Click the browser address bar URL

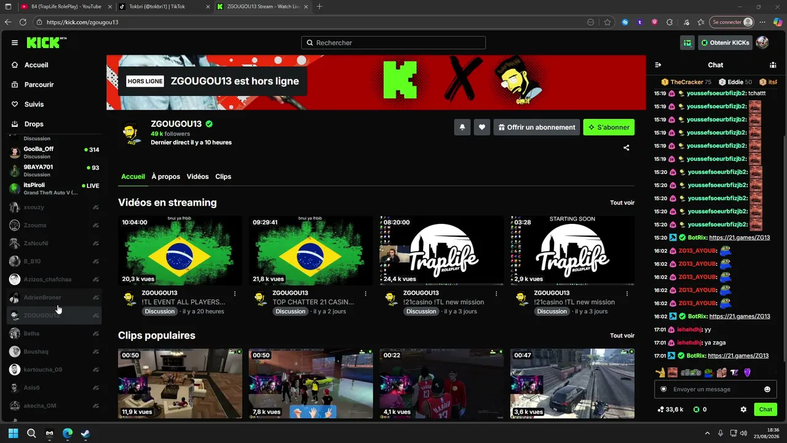pos(82,22)
